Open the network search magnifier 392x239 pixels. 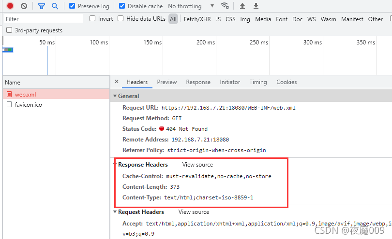pos(55,6)
